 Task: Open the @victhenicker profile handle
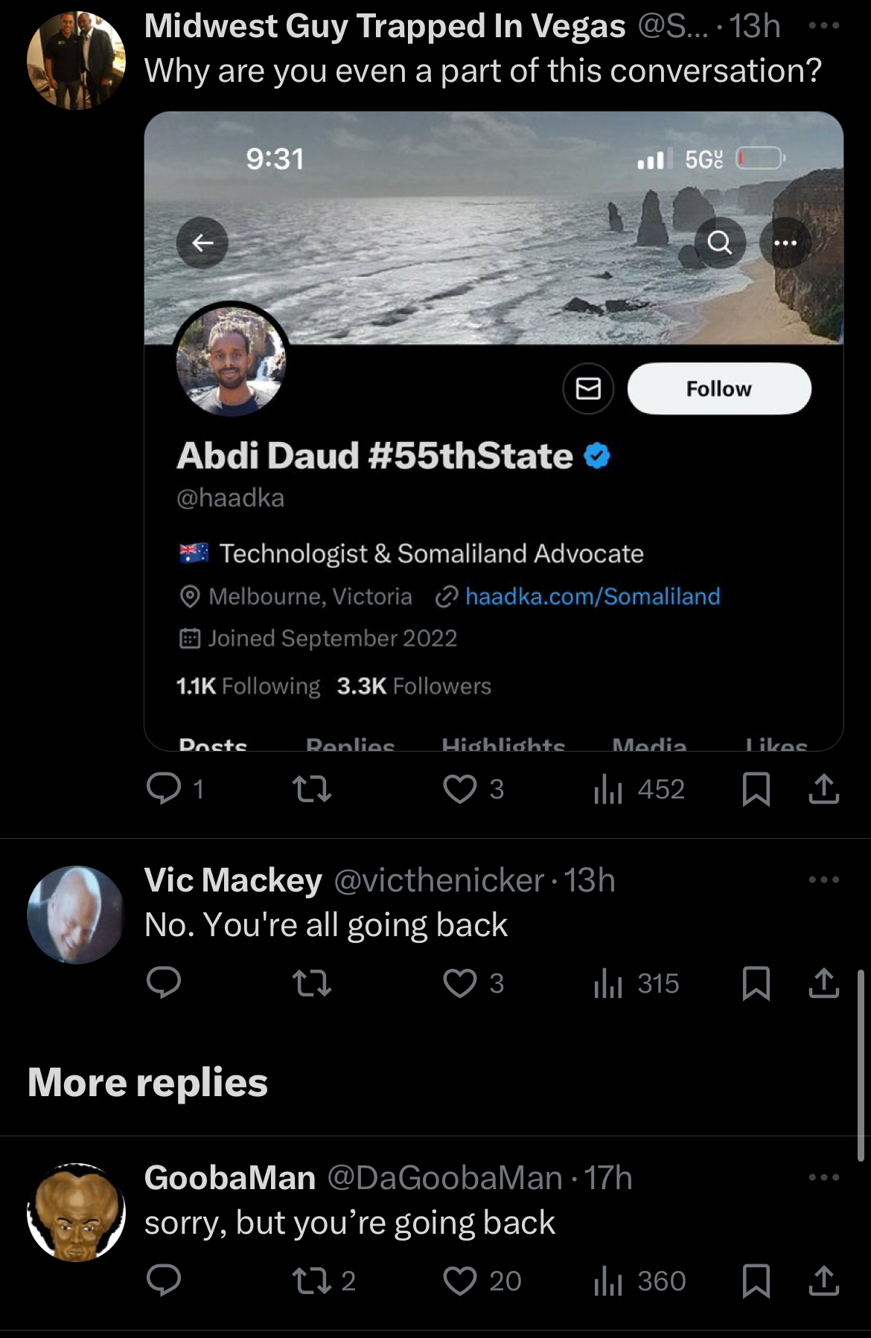pyautogui.click(x=439, y=880)
